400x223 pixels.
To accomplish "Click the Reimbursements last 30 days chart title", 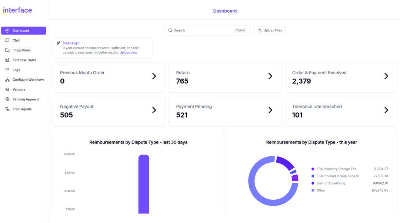I will 138,142.
